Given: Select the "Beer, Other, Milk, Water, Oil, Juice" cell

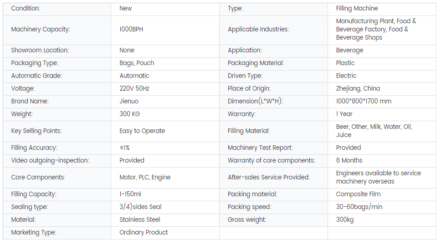Looking at the screenshot, I should [374, 131].
